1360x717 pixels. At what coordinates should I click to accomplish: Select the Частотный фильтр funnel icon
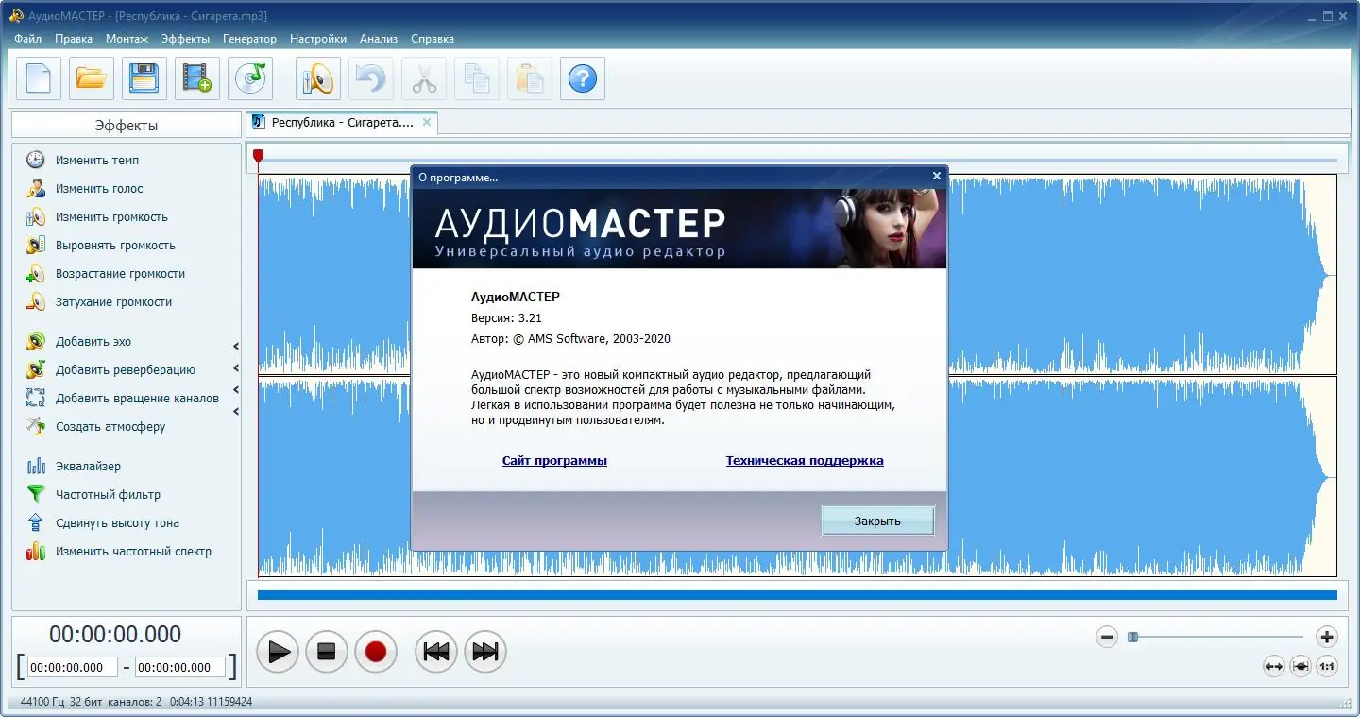tap(34, 494)
